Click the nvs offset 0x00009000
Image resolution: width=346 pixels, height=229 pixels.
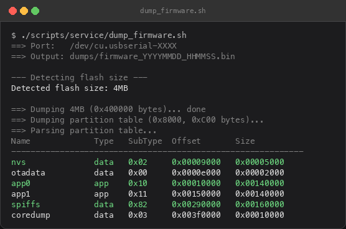pyautogui.click(x=196, y=162)
